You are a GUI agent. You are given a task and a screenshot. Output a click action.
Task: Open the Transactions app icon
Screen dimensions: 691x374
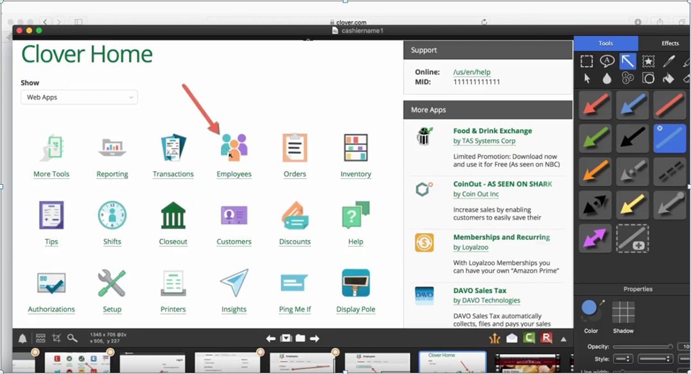(x=173, y=148)
